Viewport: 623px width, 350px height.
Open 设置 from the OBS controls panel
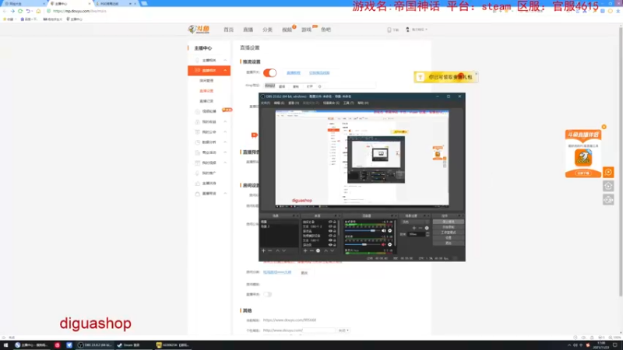click(x=449, y=238)
